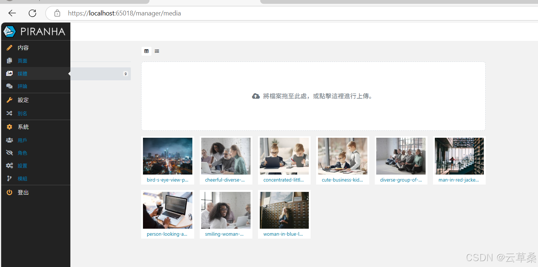The image size is (538, 267).
Task: Click the lock icon in address bar
Action: (57, 13)
